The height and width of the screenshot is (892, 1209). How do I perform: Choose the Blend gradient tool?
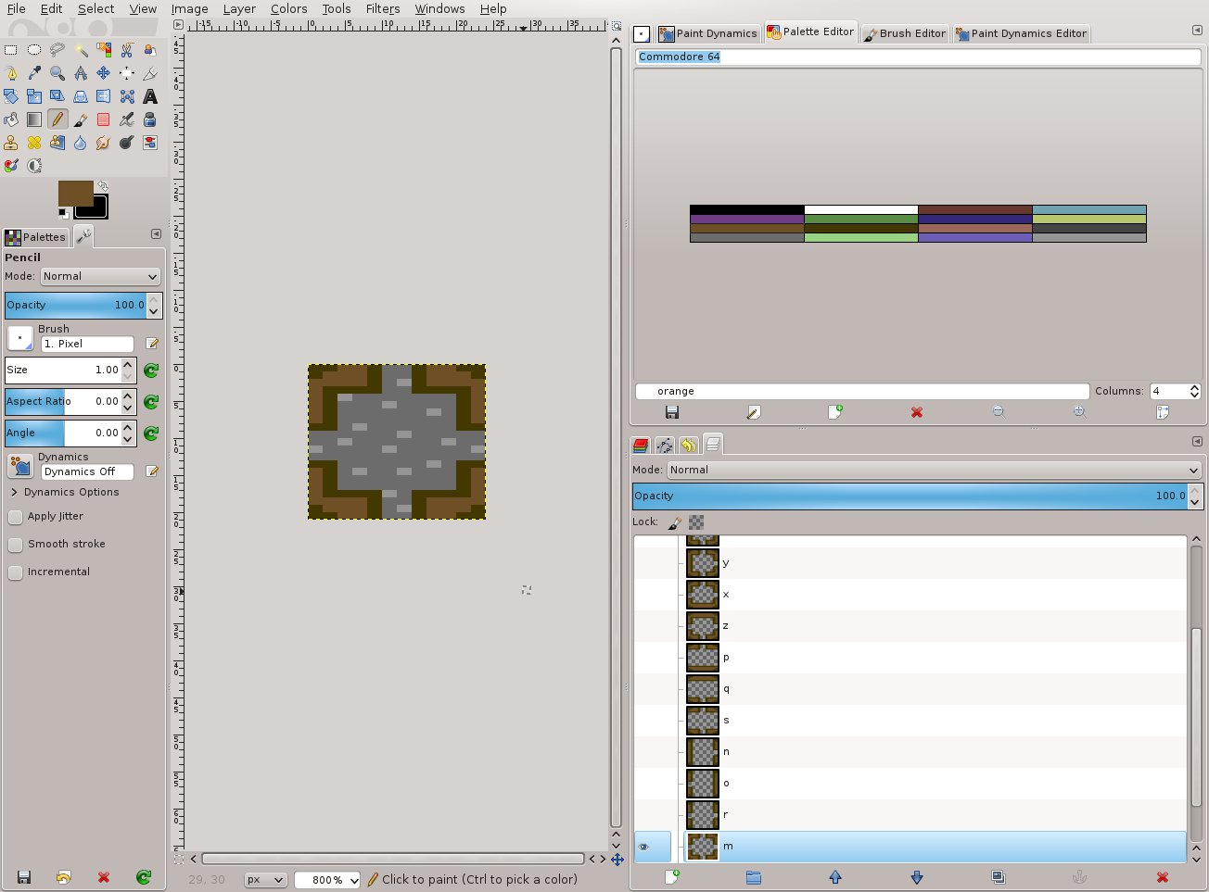click(x=34, y=119)
